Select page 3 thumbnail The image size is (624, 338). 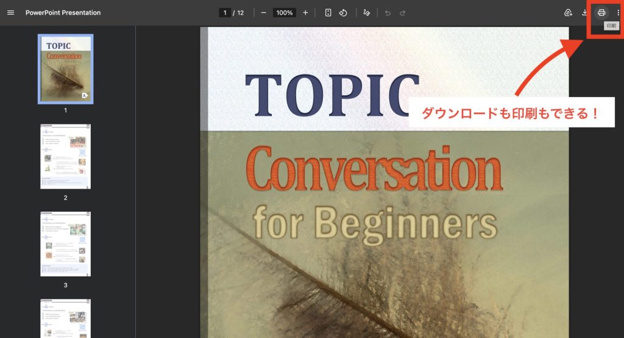66,244
